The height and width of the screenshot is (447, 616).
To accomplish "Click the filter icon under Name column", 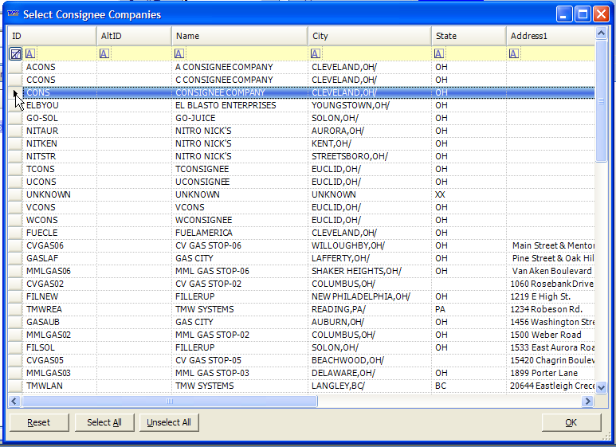I will point(179,53).
